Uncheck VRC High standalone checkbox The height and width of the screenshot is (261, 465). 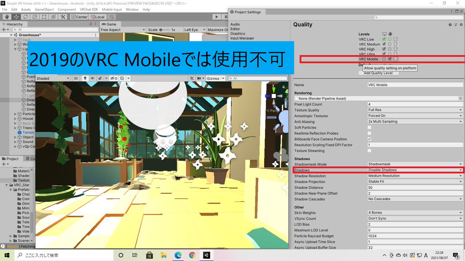(384, 49)
